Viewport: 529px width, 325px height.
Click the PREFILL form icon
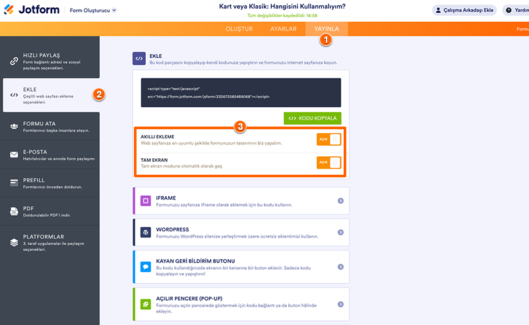[14, 183]
